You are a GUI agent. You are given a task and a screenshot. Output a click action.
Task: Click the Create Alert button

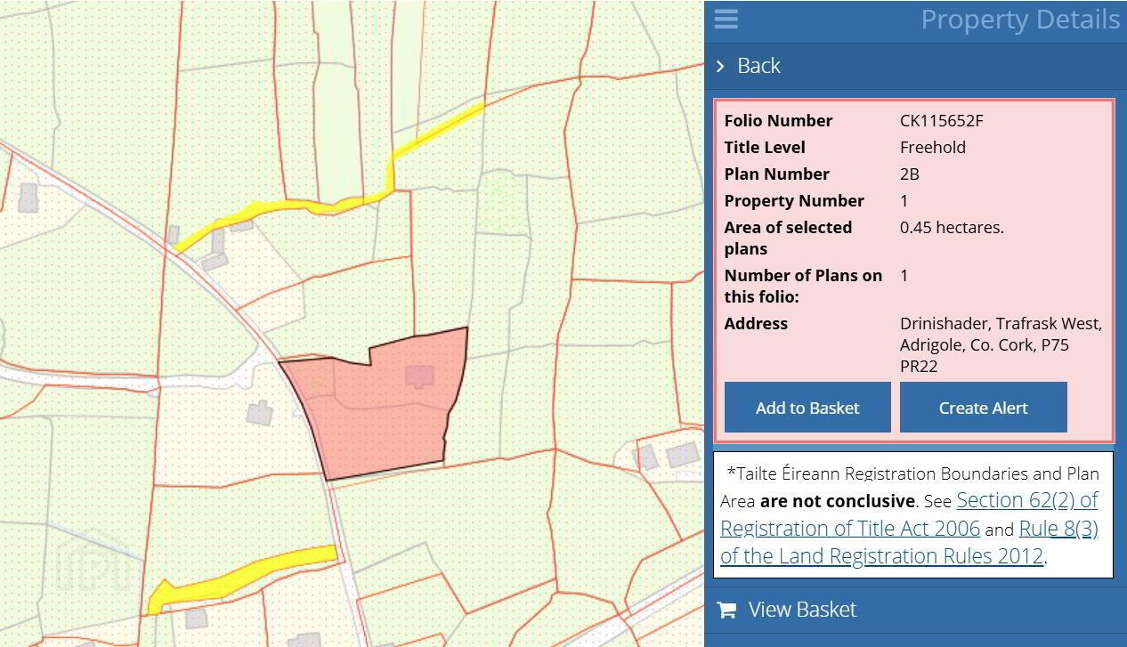(984, 408)
